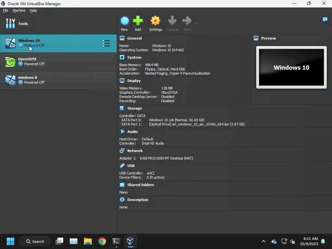Click the Audio section speaker icon
This screenshot has width=332, height=249.
tap(122, 132)
